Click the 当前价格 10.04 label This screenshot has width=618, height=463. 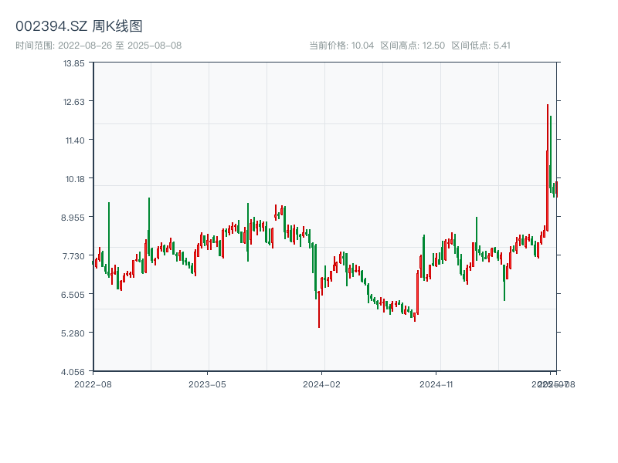click(341, 46)
